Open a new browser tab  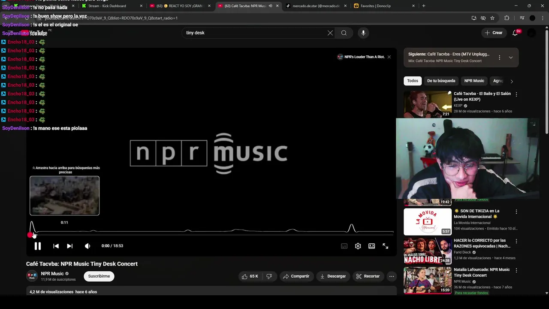point(424,6)
